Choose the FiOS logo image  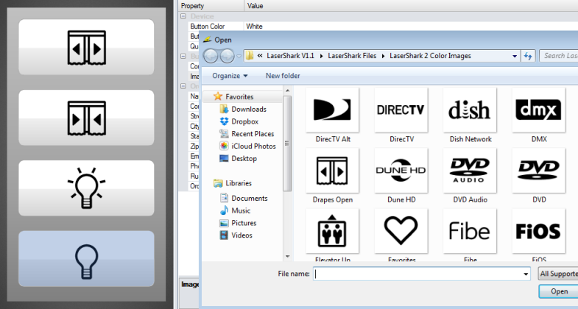pos(538,231)
